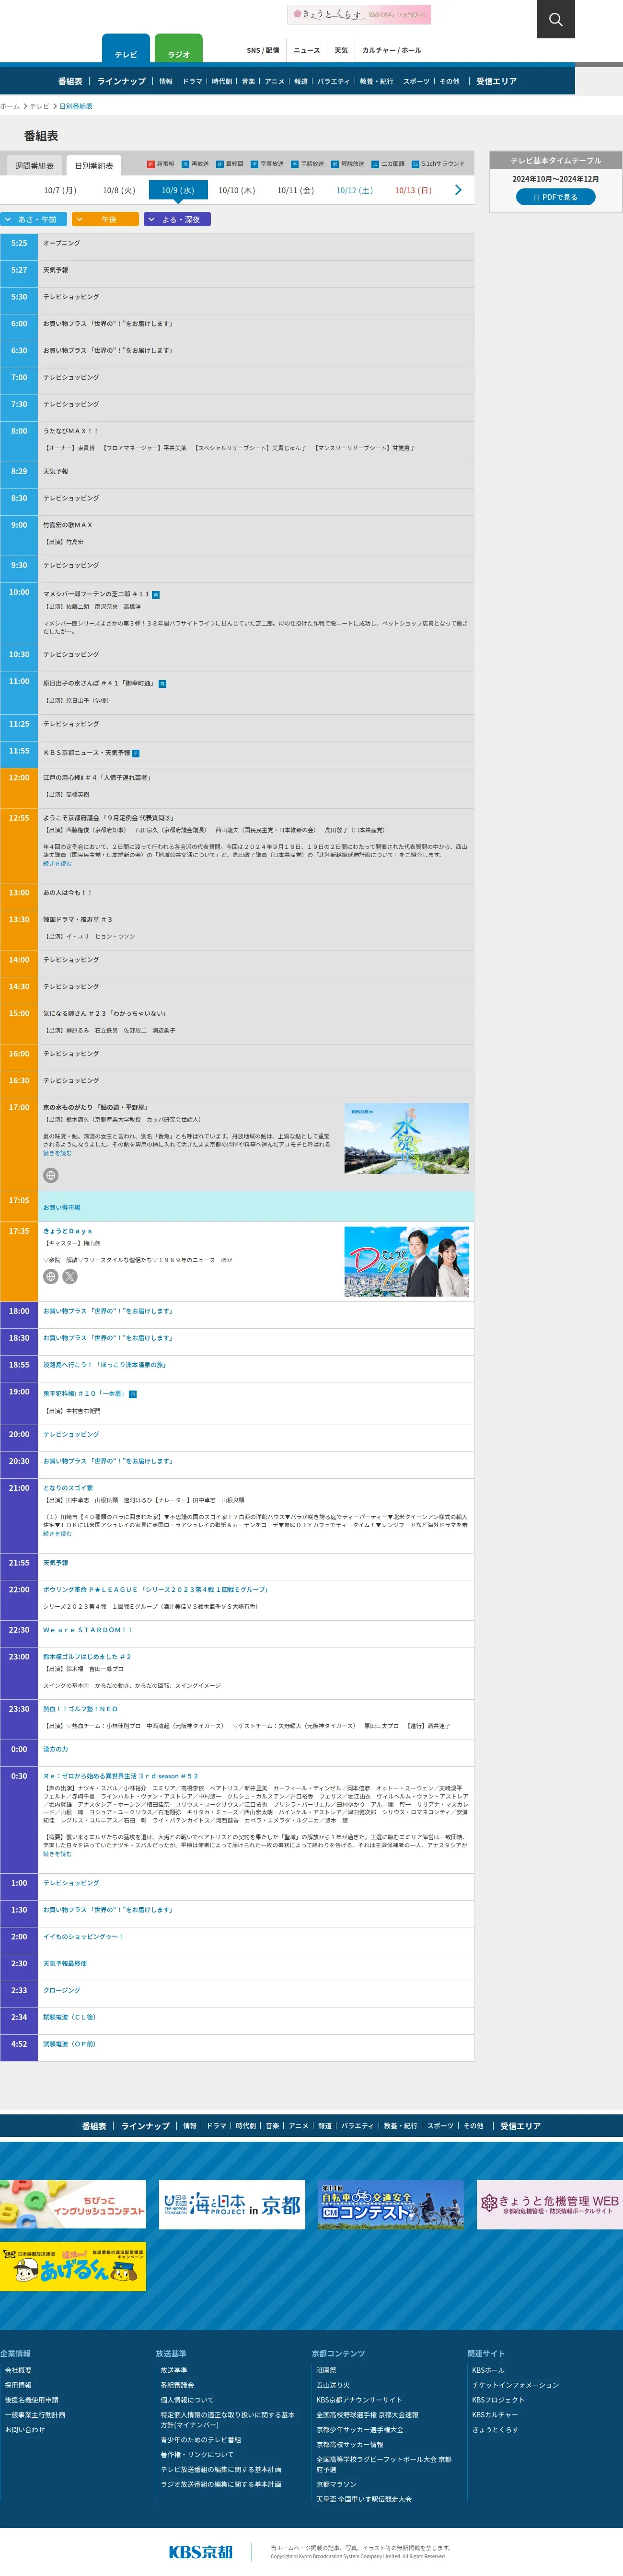Jump to the あさ・午前 section
This screenshot has height=2576, width=623.
click(34, 219)
